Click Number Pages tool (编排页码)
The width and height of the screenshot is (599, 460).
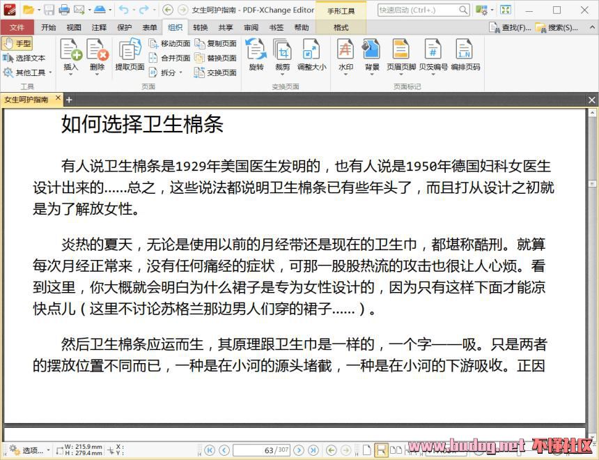click(x=465, y=54)
